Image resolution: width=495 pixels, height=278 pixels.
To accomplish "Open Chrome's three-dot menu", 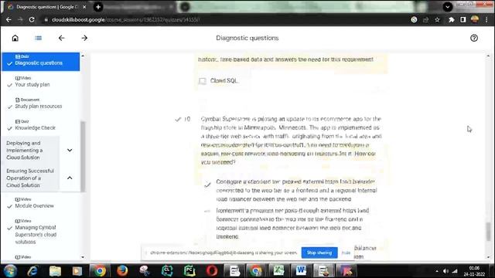I will (486, 20).
